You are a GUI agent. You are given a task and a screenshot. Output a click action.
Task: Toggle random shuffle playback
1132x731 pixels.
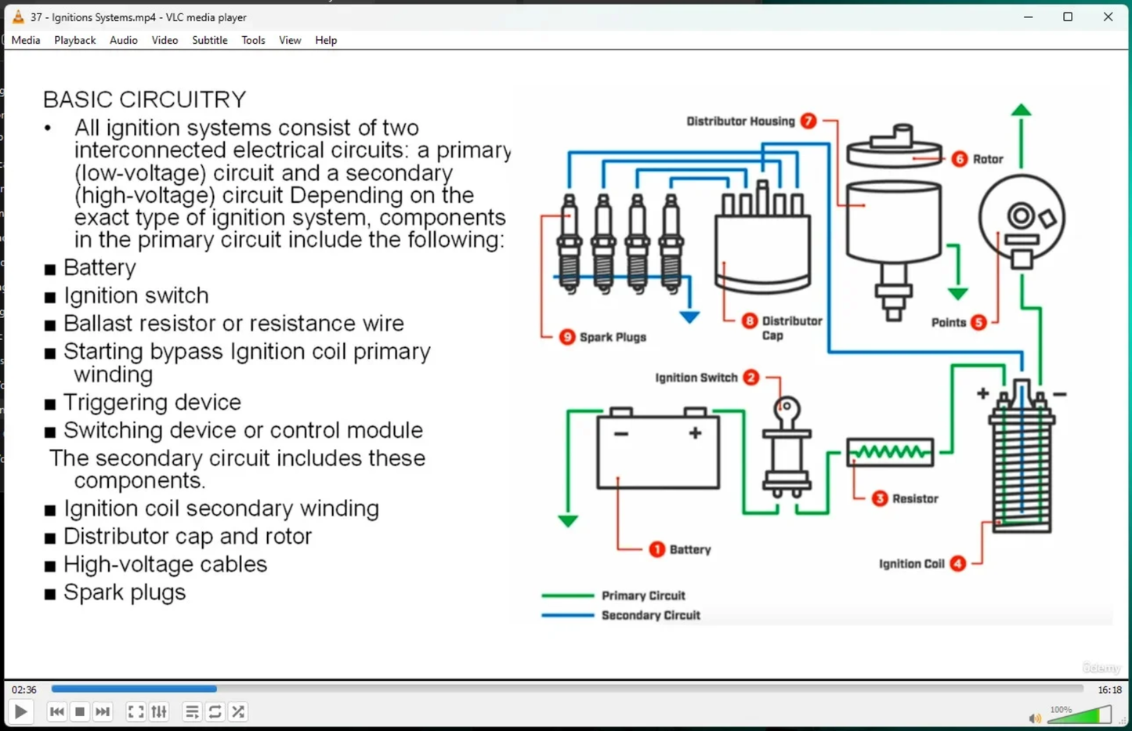pos(238,711)
